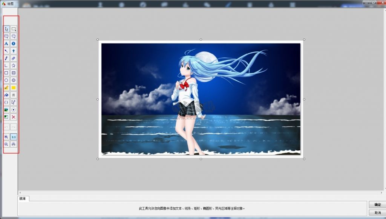This screenshot has height=219, width=386.
Task: Open the print tool
Action: [13, 145]
